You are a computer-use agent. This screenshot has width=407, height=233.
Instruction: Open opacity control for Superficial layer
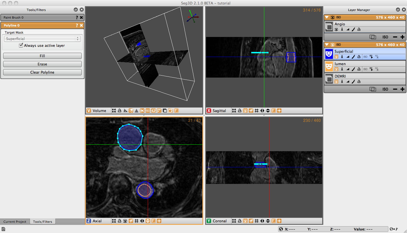click(348, 57)
